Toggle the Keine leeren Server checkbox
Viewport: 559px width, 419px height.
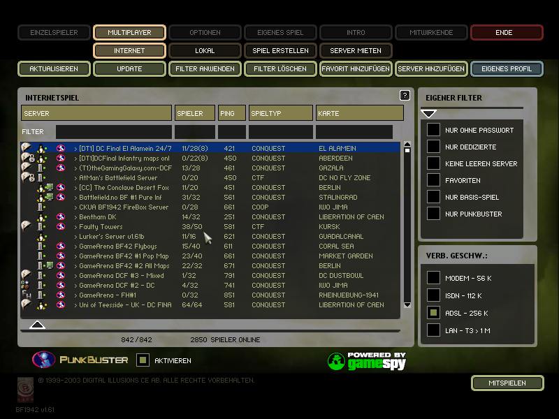pyautogui.click(x=433, y=163)
